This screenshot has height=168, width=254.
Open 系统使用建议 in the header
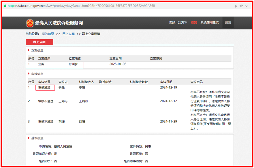[x=210, y=23]
